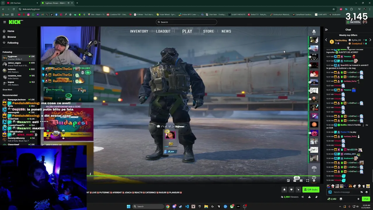Click the Gift Subs button
The width and height of the screenshot is (373, 210).
click(x=311, y=190)
